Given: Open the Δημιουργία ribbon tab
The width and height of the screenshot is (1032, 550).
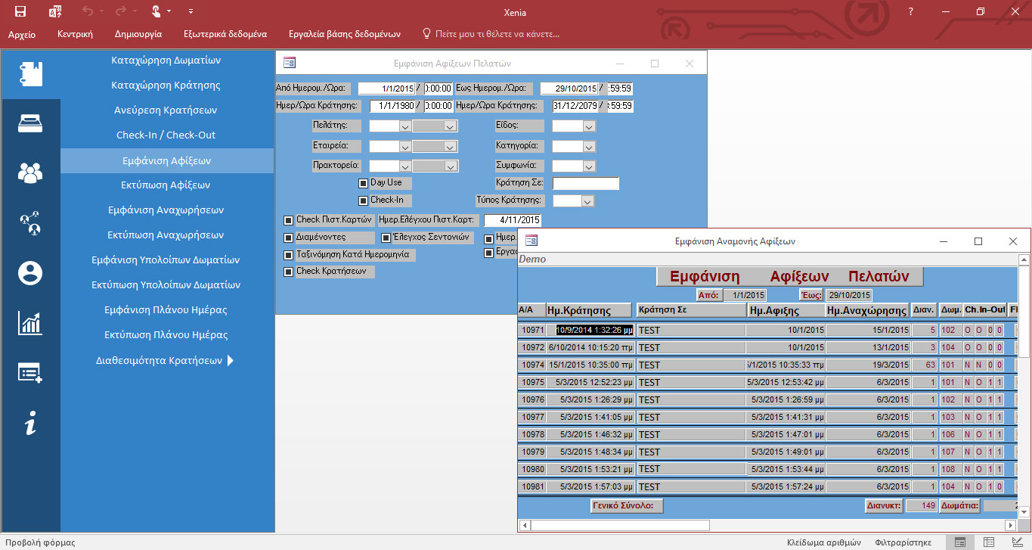Looking at the screenshot, I should coord(138,34).
